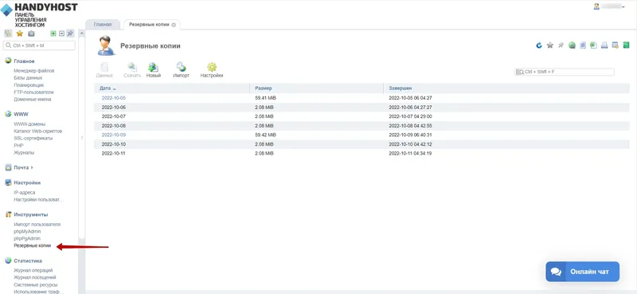This screenshot has height=294, width=637.
Task: Open Настройки gear in backup toolbar
Action: (212, 70)
